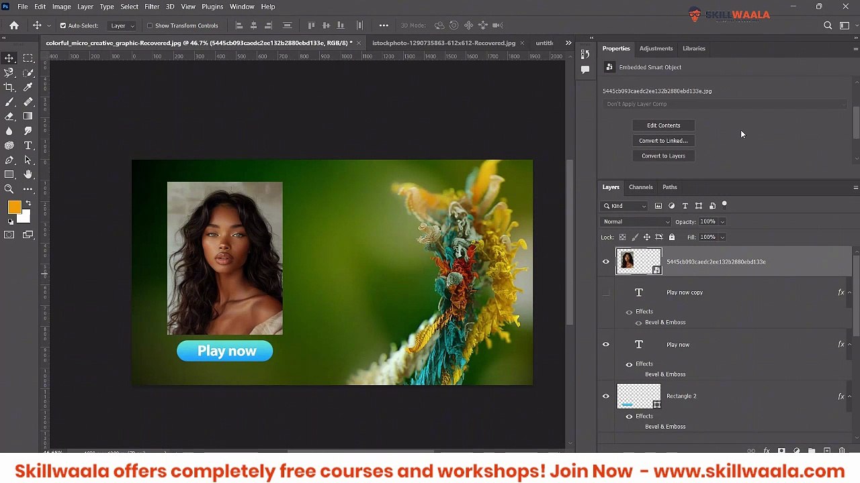Click the Edit Contents button
860x483 pixels.
coord(663,125)
